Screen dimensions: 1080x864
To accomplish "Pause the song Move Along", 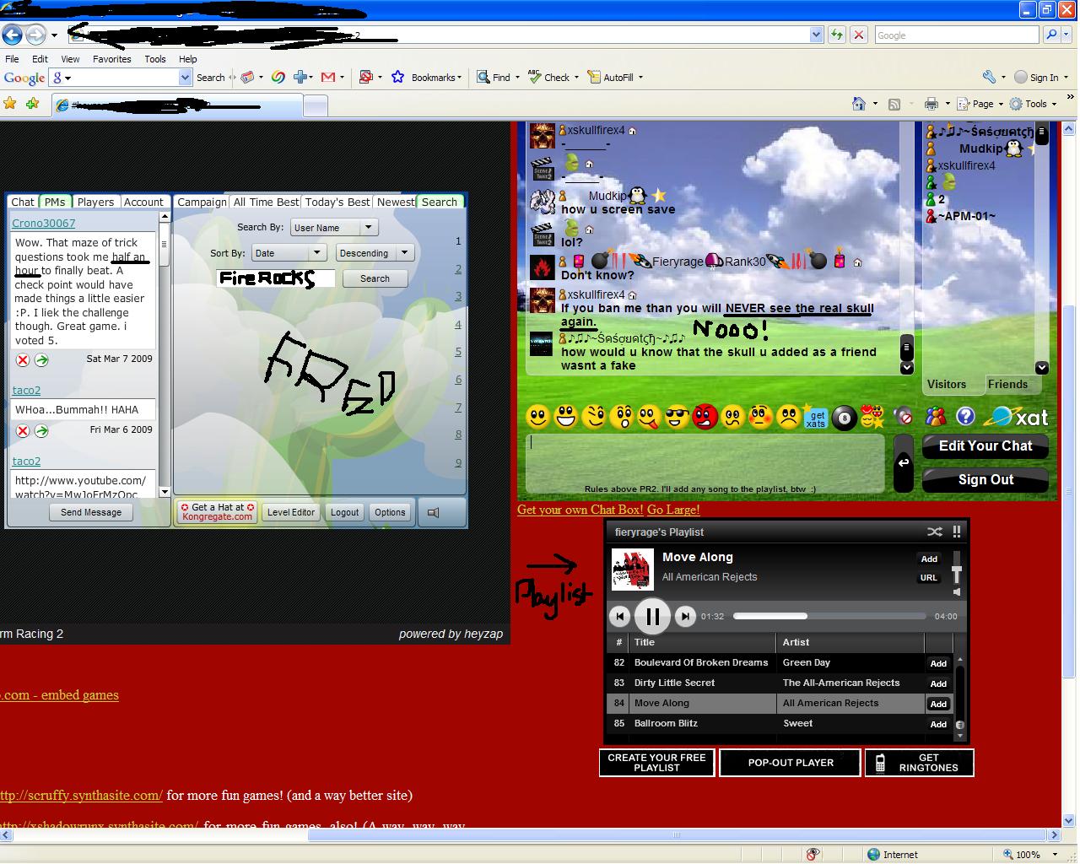I will pyautogui.click(x=652, y=616).
